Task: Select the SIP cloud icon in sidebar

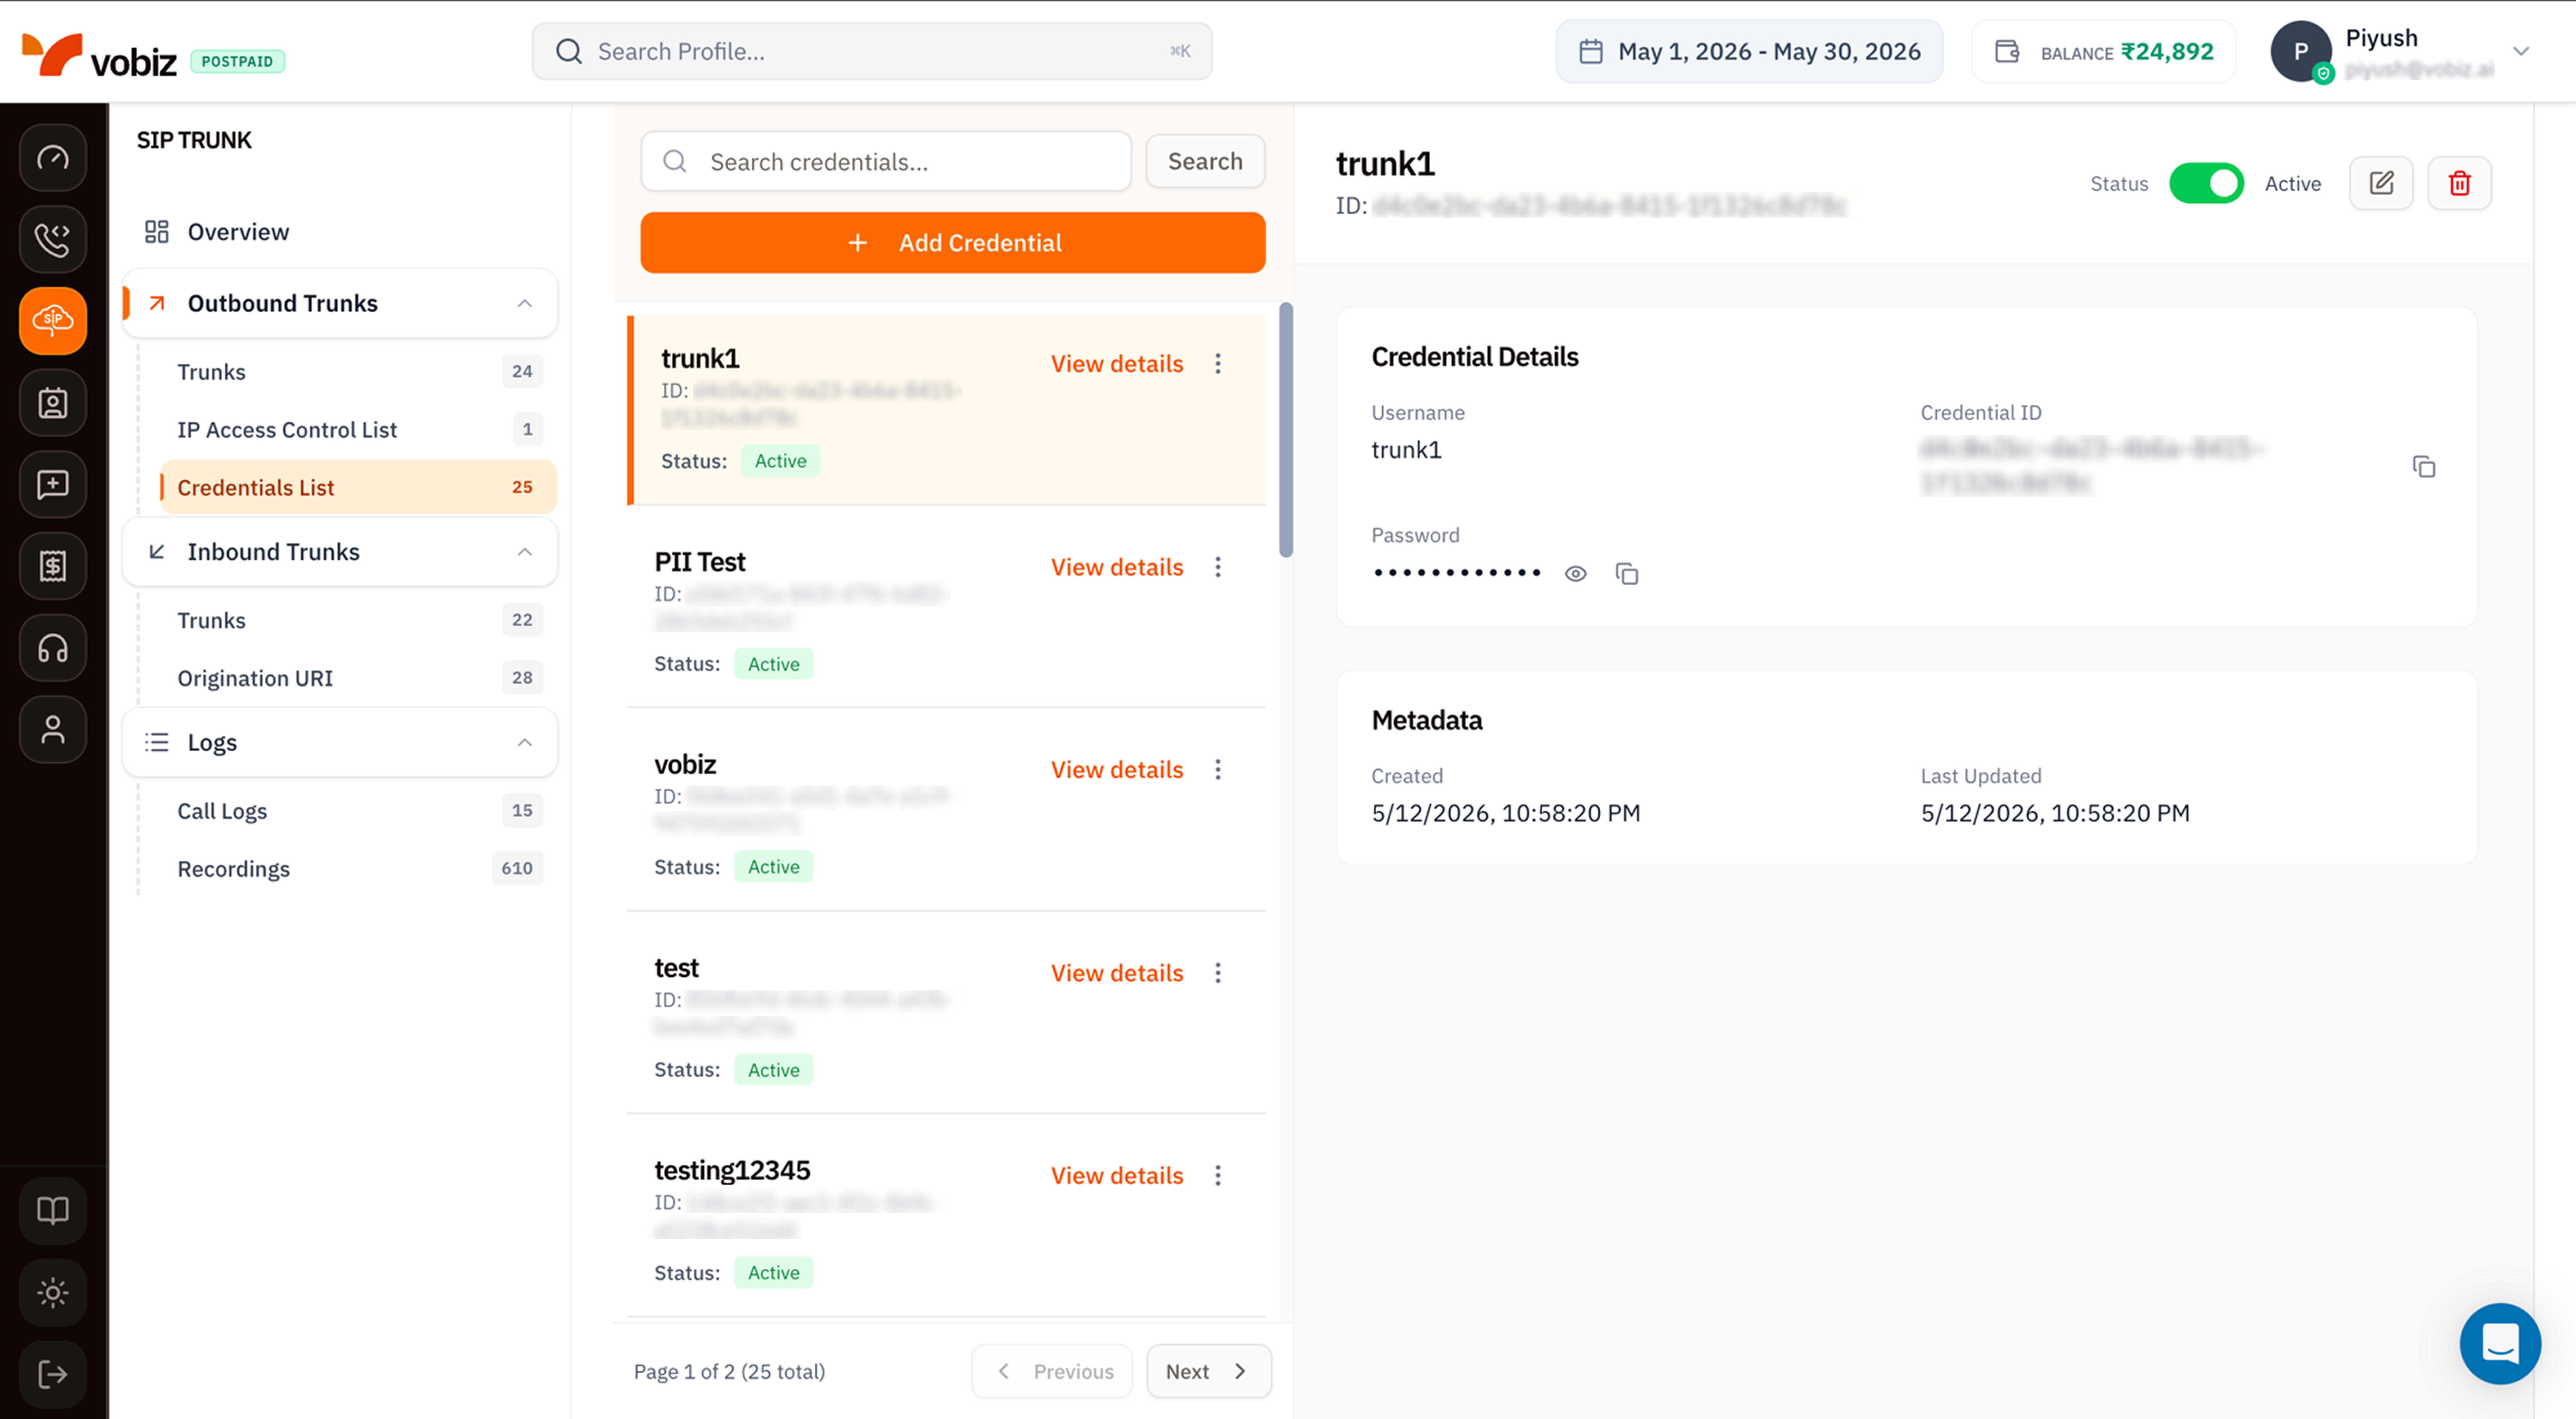Action: [x=53, y=321]
